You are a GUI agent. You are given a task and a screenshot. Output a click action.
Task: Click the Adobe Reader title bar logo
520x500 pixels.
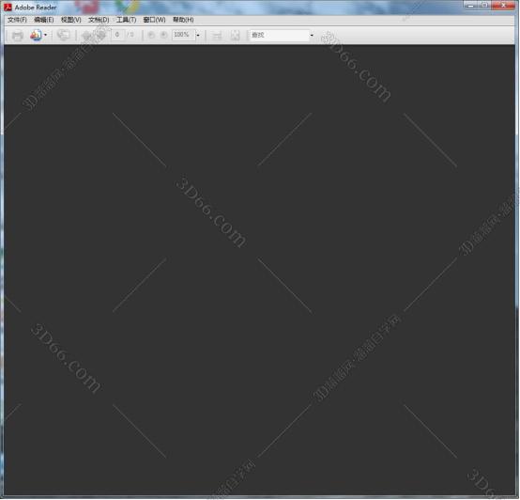click(8, 7)
